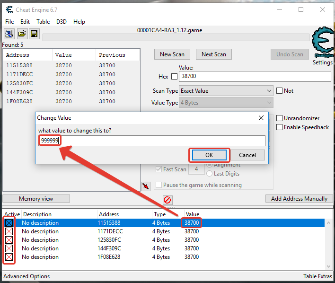Viewport: 335px width, 283px height.
Task: Enable the Hex checkbox
Action: (x=174, y=77)
